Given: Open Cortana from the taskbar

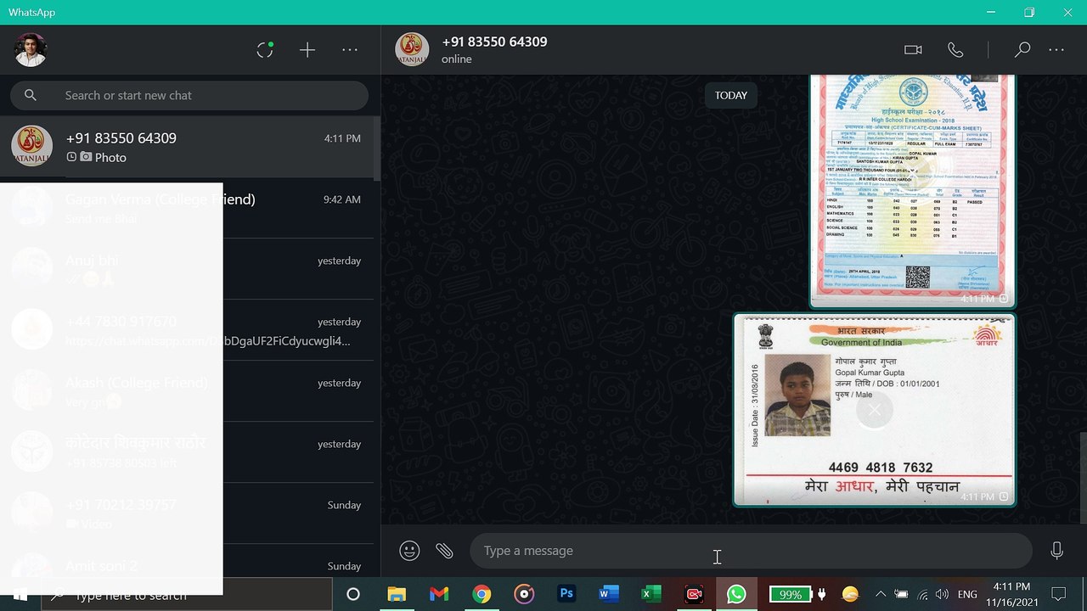Looking at the screenshot, I should click(353, 594).
